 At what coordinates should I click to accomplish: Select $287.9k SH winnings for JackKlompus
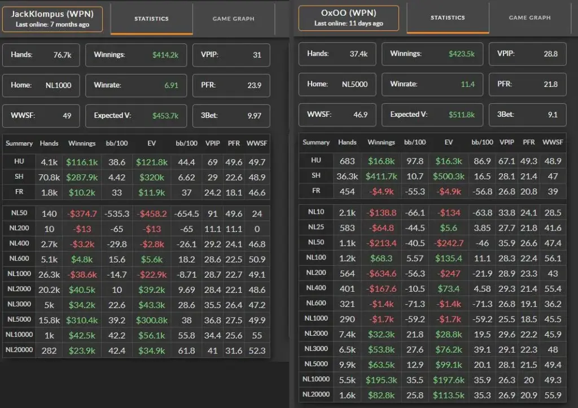82,177
